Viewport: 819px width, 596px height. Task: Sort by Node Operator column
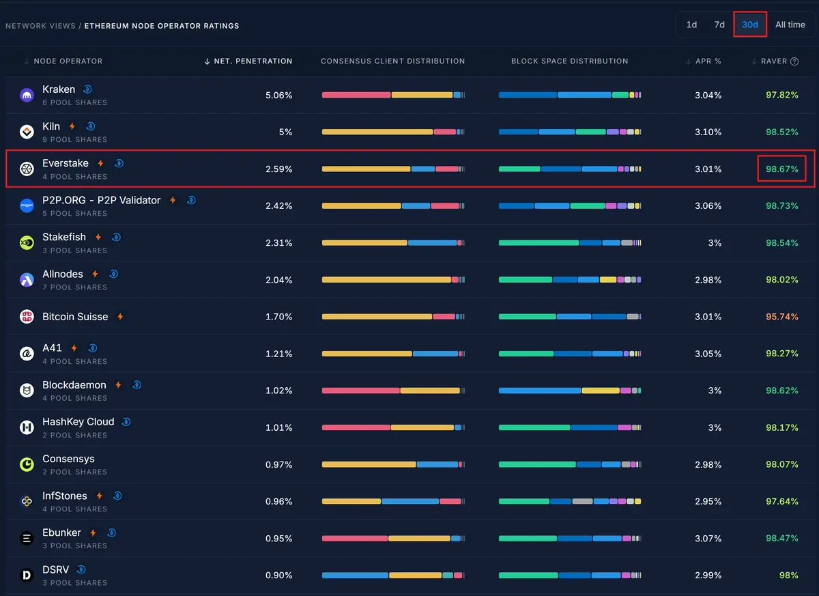[x=63, y=61]
